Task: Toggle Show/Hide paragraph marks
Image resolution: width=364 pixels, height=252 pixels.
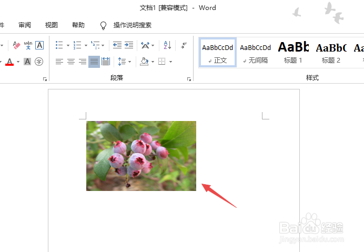Action: click(184, 45)
